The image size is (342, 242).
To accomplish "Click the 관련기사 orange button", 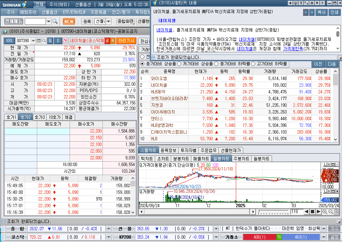I will pos(127,41).
